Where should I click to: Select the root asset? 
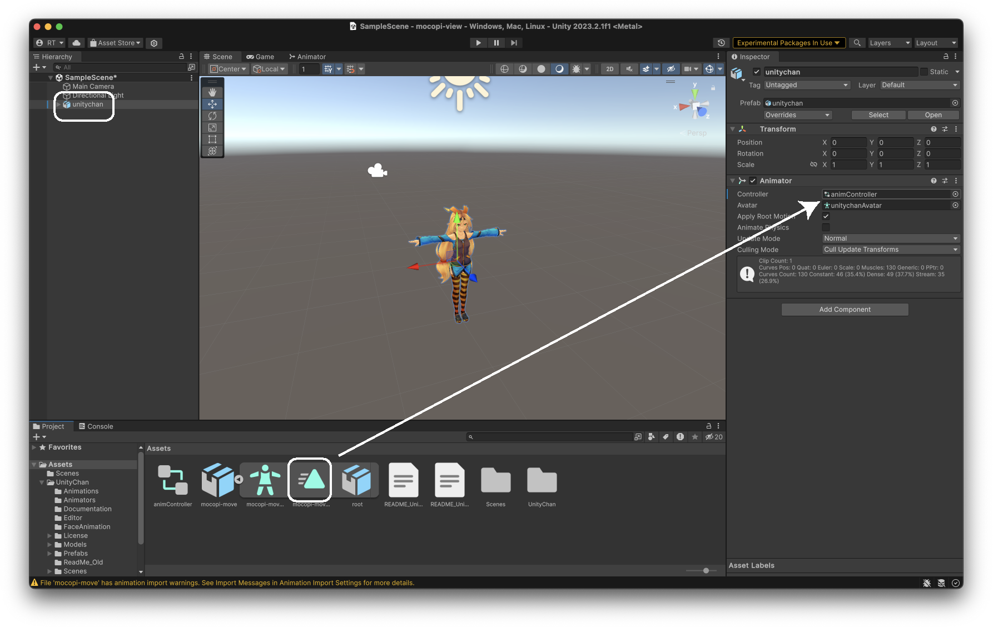[357, 485]
